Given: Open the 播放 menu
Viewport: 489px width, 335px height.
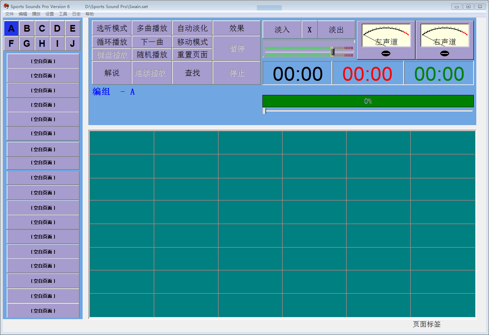Looking at the screenshot, I should pos(36,14).
